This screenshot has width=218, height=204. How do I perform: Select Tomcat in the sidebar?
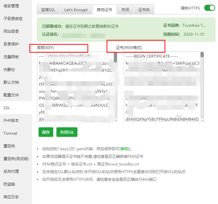[x=11, y=133]
